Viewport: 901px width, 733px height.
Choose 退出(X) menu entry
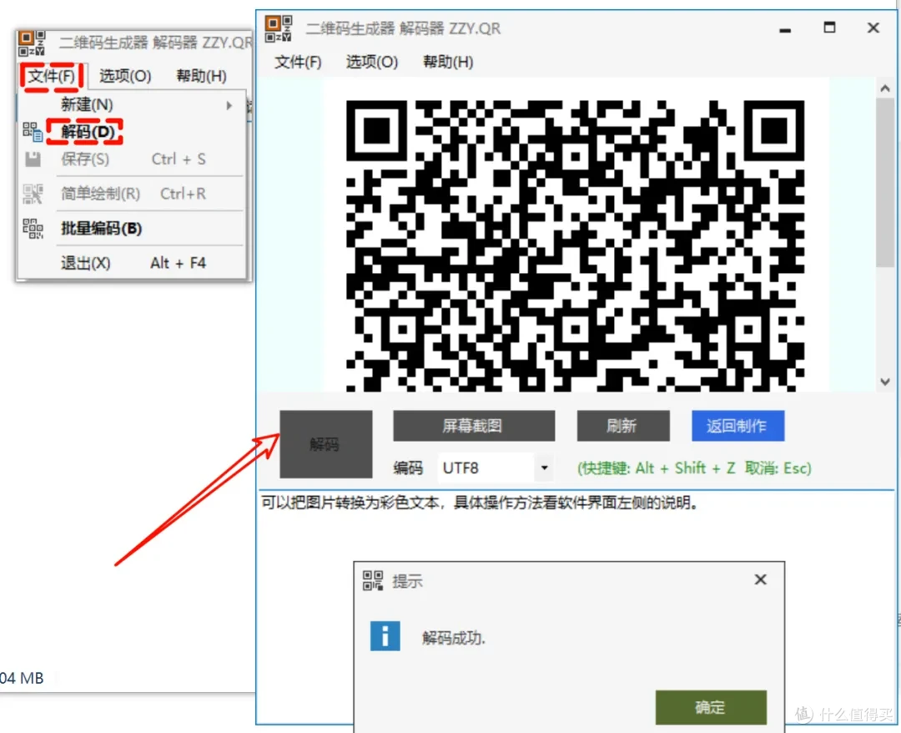point(132,263)
